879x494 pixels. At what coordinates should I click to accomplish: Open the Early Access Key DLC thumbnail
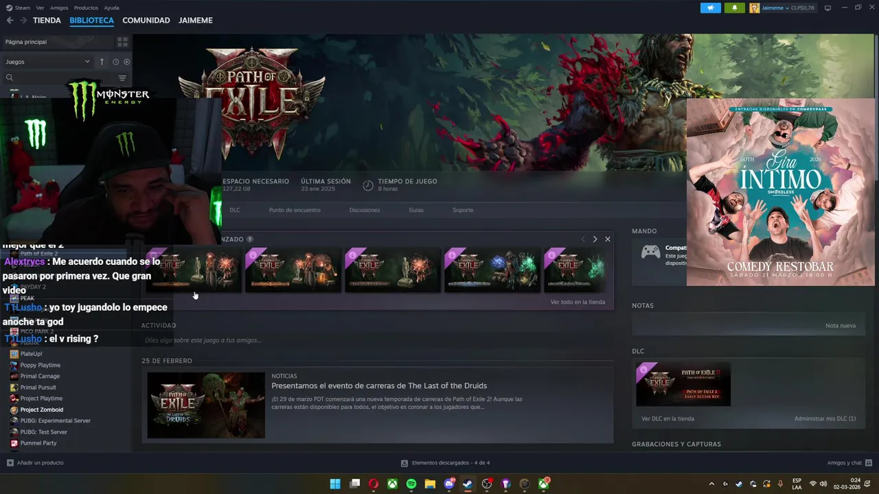pos(683,384)
